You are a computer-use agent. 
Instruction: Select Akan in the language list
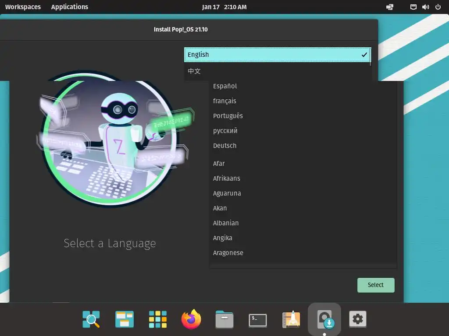[303, 208]
